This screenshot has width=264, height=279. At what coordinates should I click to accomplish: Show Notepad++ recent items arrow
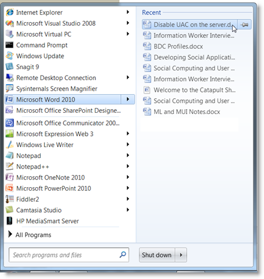[128, 166]
